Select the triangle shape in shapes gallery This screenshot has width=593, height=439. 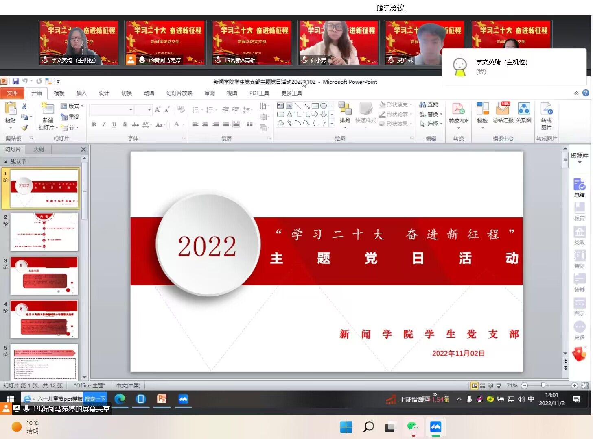point(289,115)
